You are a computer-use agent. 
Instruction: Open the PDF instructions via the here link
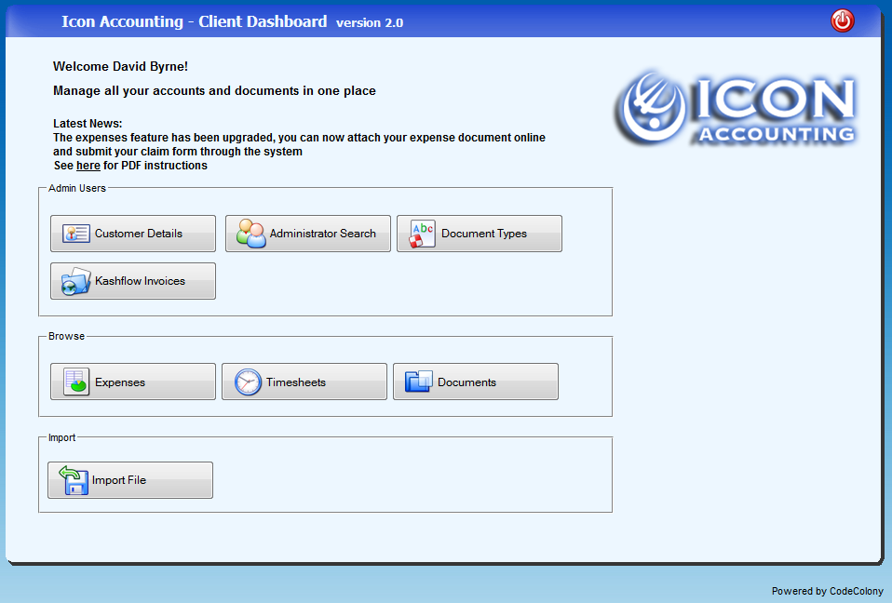88,165
